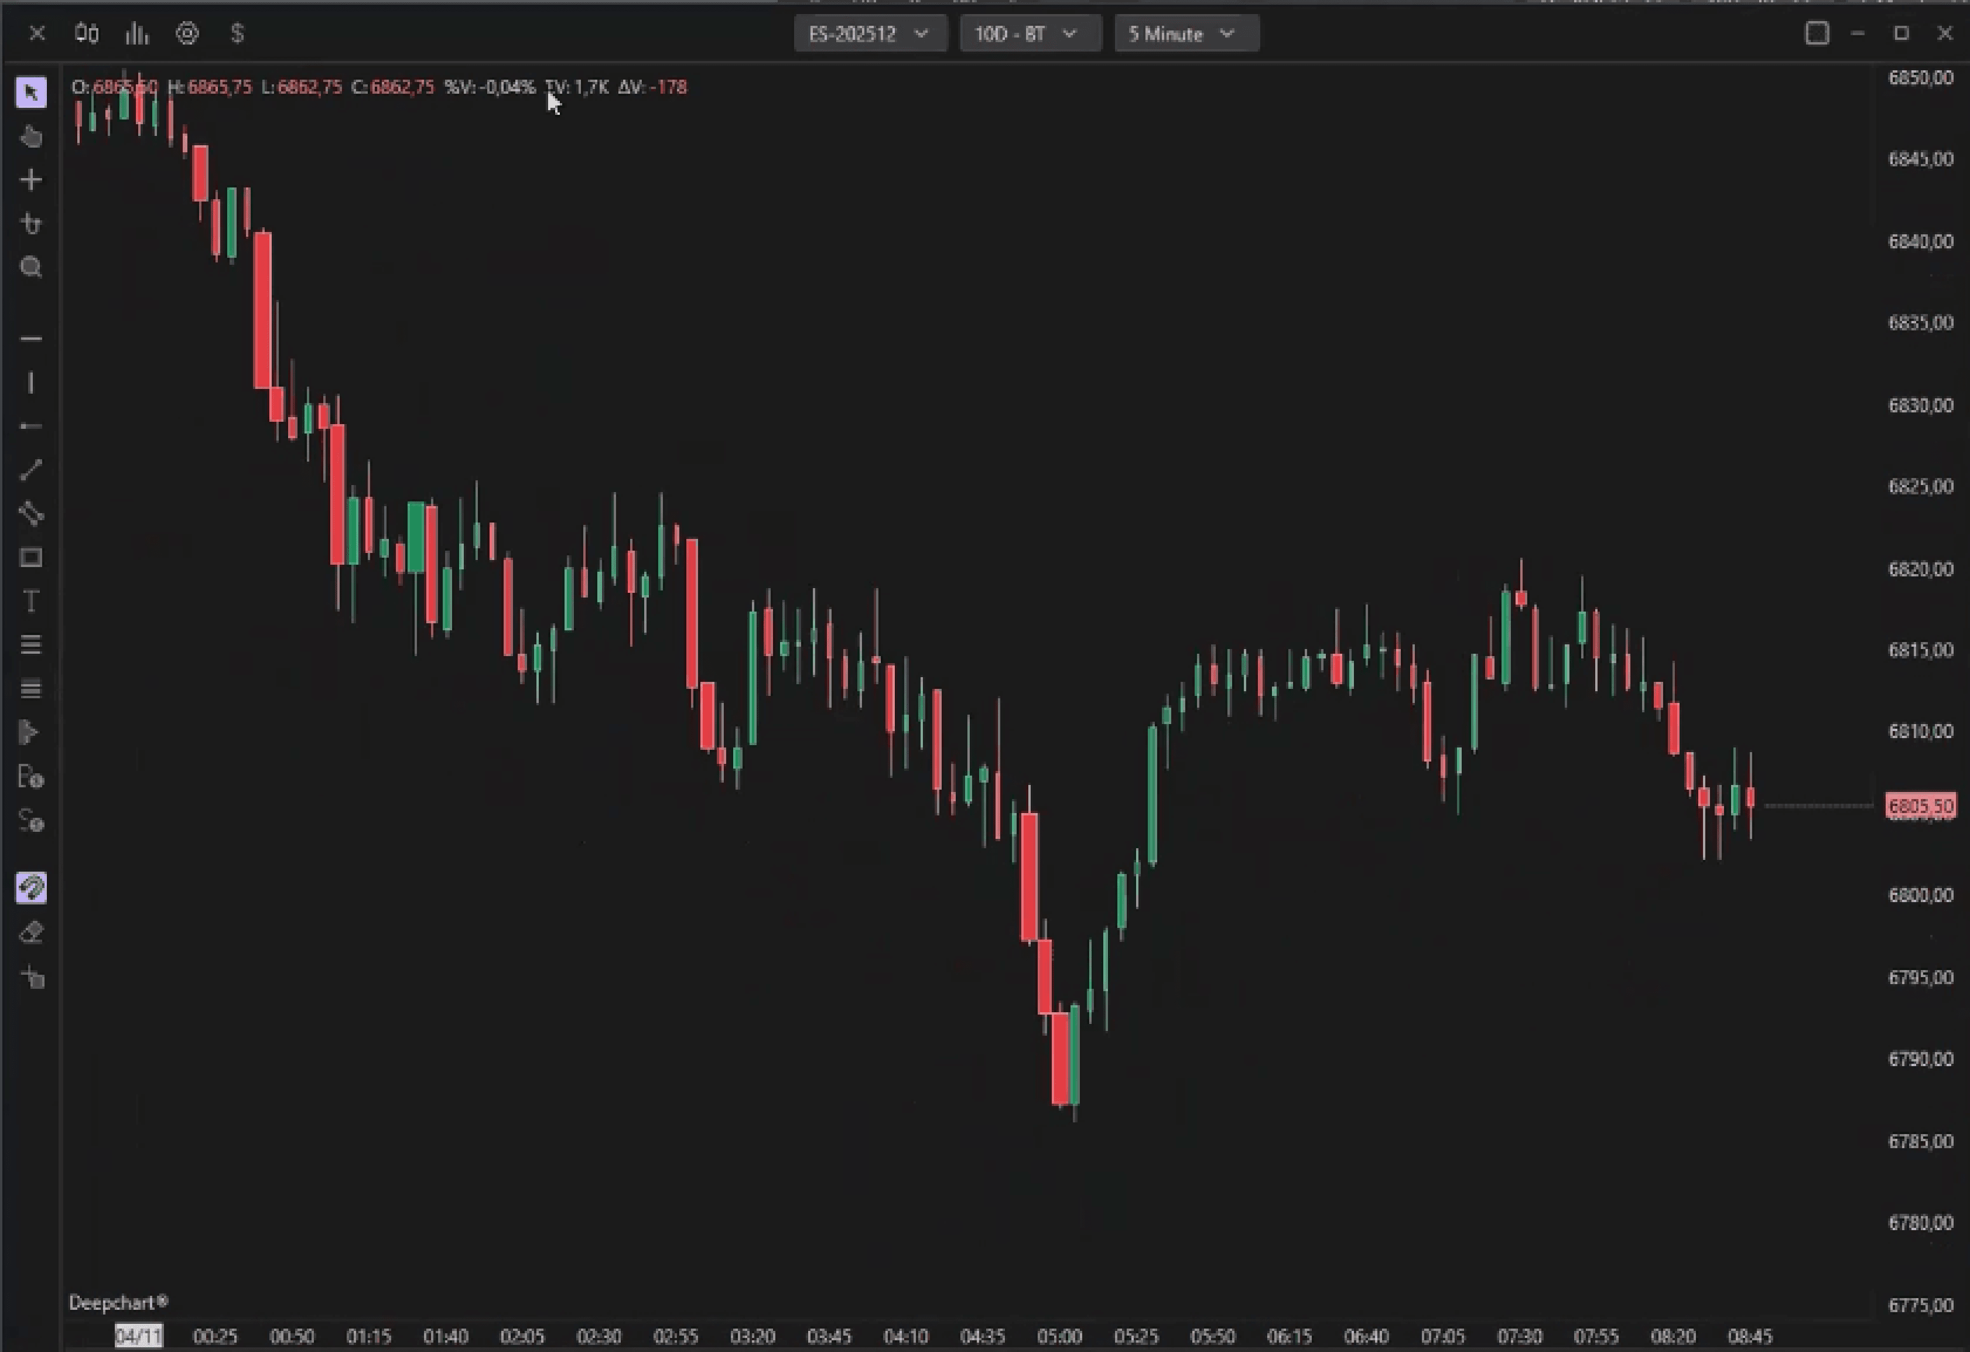Choose the text annotation tool
This screenshot has height=1352, width=1970.
[32, 602]
